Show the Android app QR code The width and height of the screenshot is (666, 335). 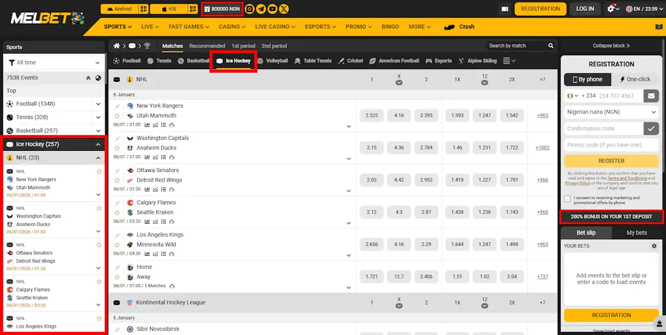point(143,8)
